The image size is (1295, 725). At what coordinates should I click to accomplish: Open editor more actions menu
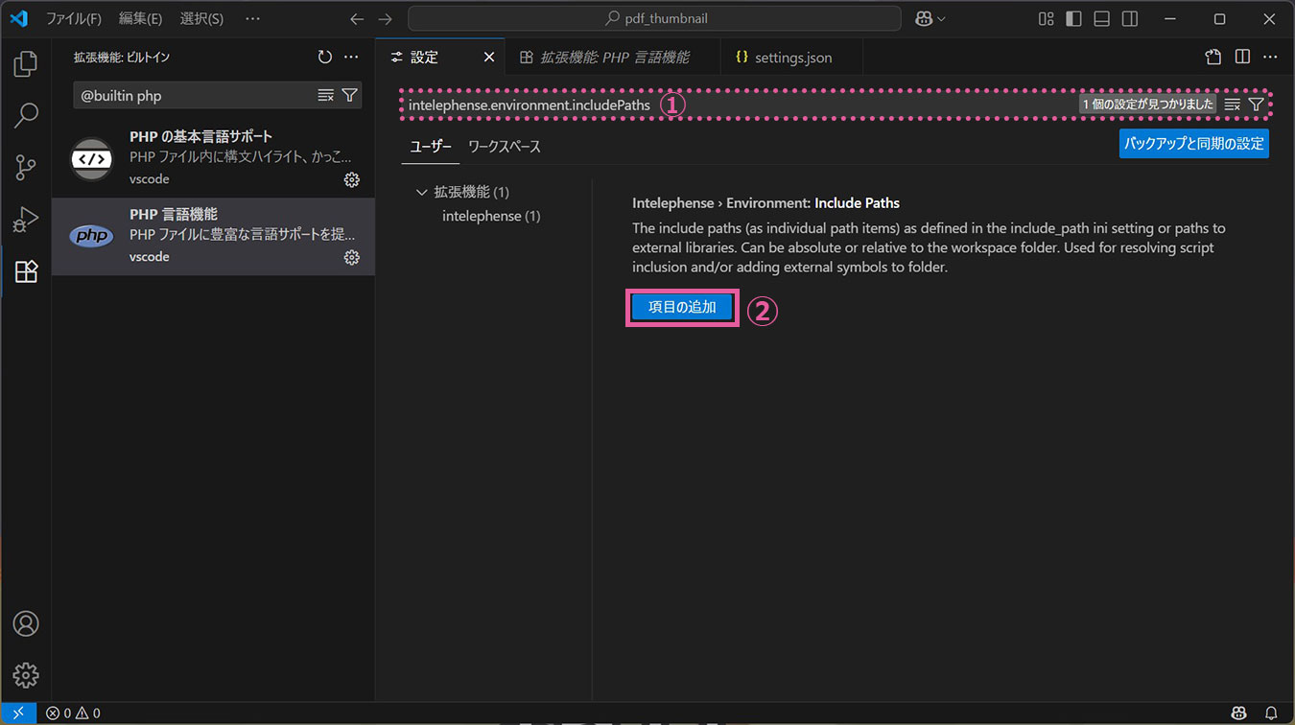(1270, 58)
